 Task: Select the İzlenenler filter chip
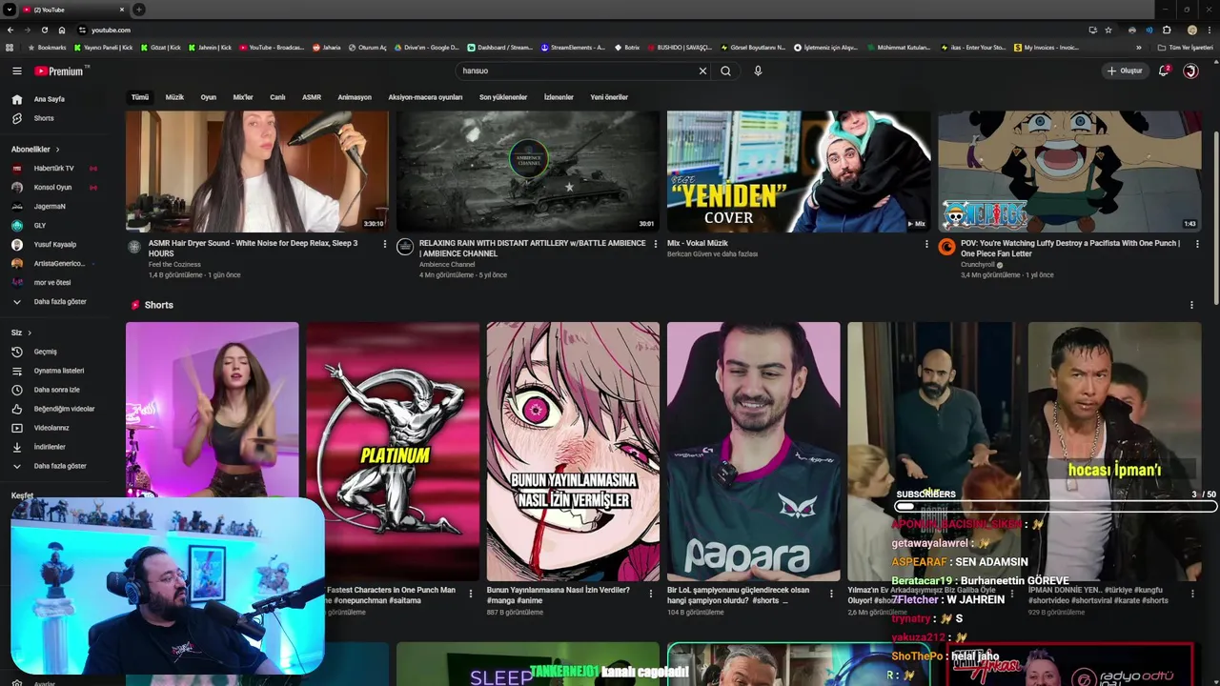tap(559, 97)
